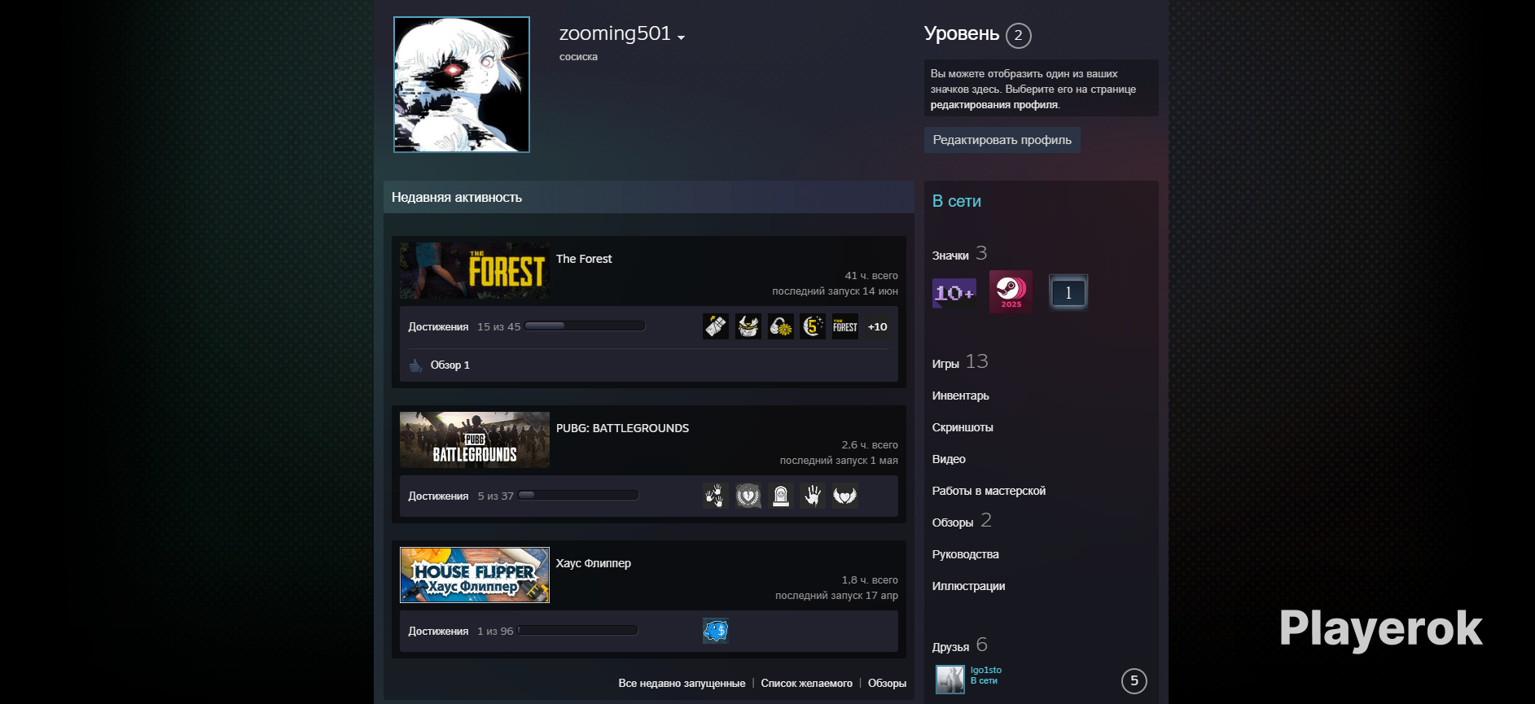1535x704 pixels.
Task: Open the Игры 13 sidebar link
Action: pos(960,362)
